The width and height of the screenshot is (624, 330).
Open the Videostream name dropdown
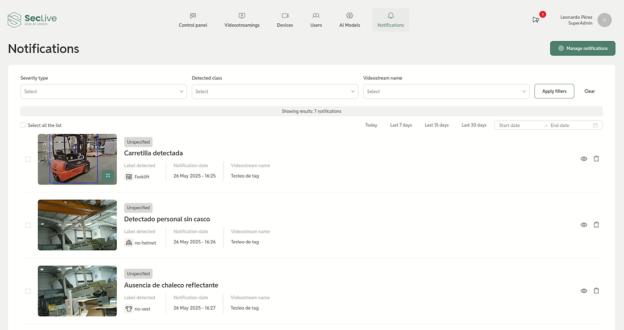point(446,91)
